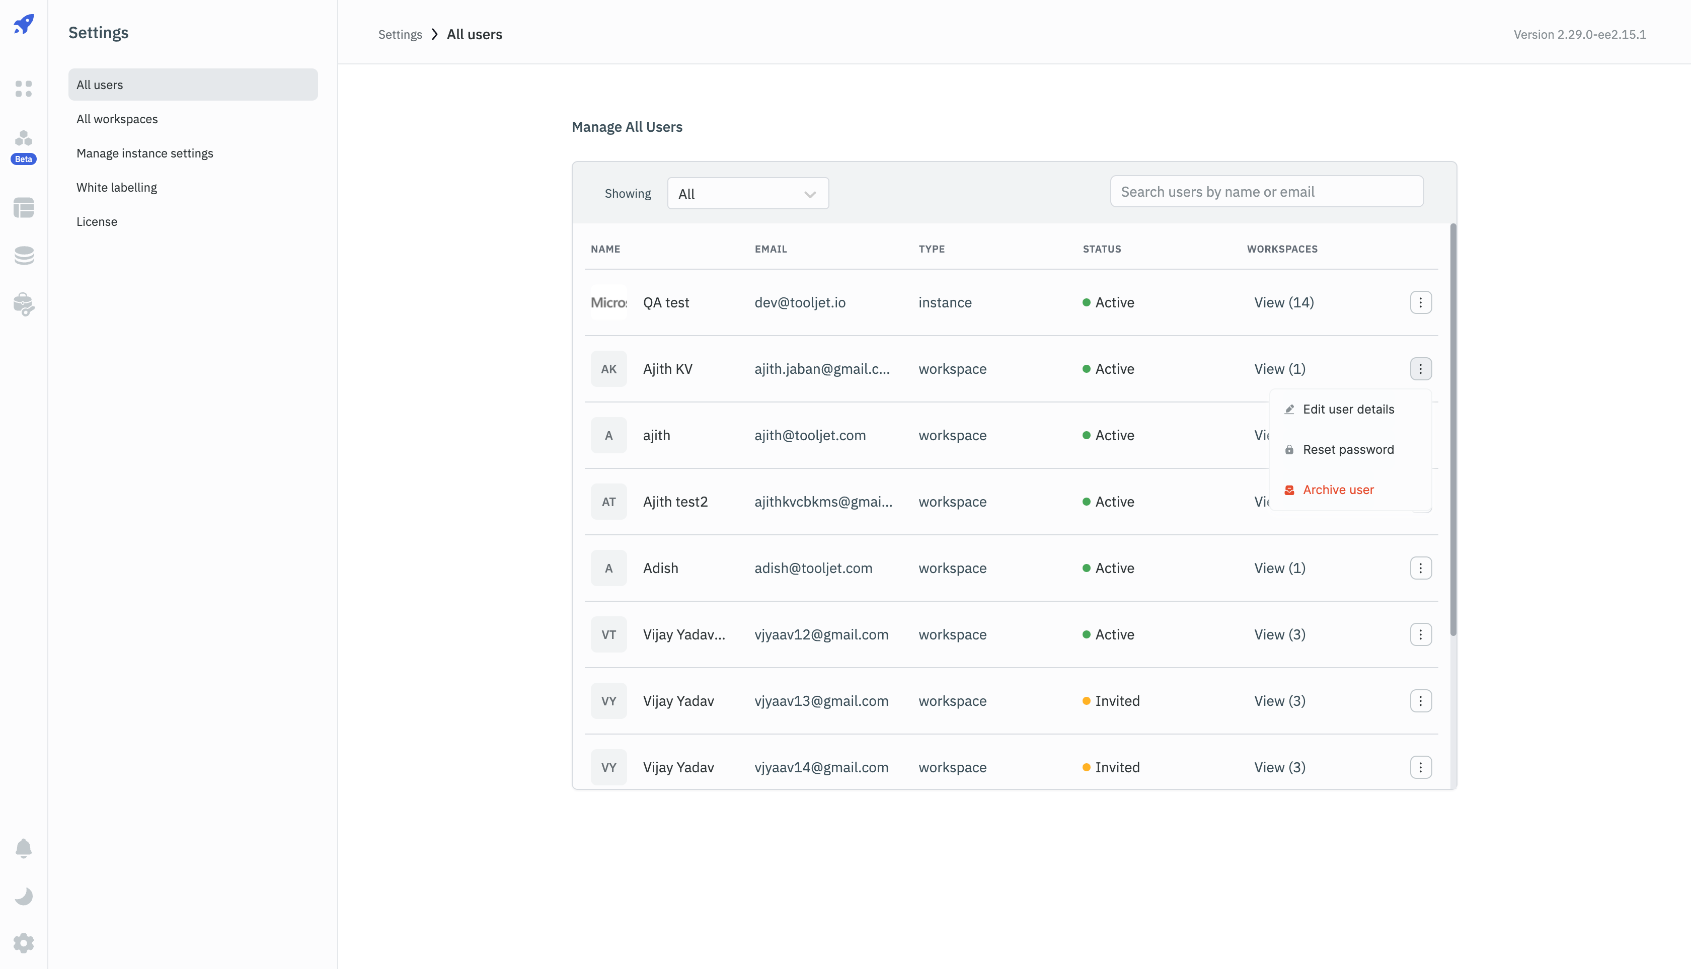Open the ToolJet database table icon
The width and height of the screenshot is (1691, 969).
coord(23,208)
